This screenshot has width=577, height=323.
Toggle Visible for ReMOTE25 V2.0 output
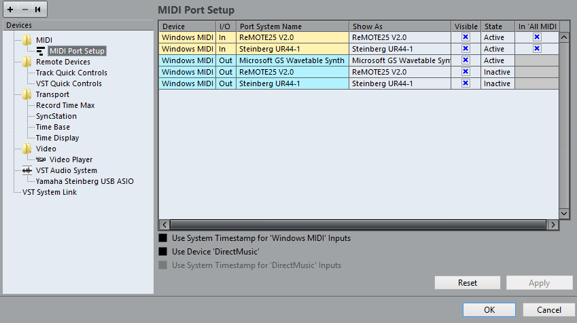tap(466, 72)
